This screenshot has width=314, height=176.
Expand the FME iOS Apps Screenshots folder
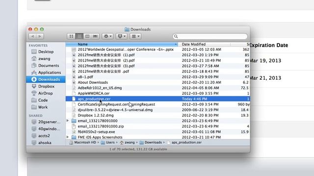click(68, 137)
